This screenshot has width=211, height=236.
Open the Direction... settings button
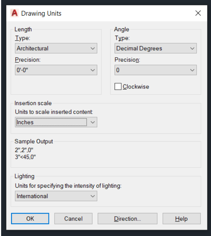tap(128, 219)
